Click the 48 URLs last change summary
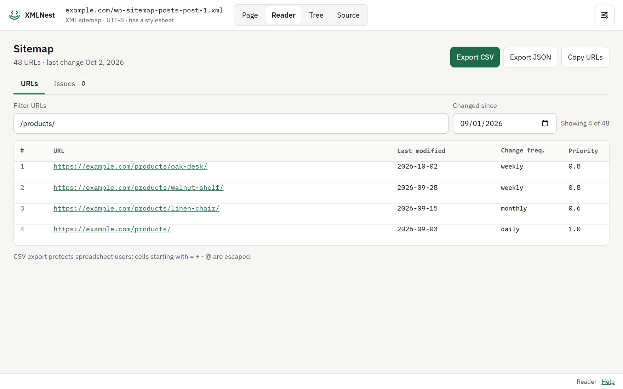The height and width of the screenshot is (389, 623). (x=69, y=63)
